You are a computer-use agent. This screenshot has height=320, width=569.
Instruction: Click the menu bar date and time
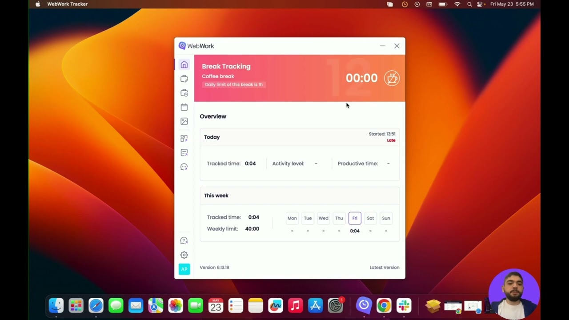tap(512, 4)
